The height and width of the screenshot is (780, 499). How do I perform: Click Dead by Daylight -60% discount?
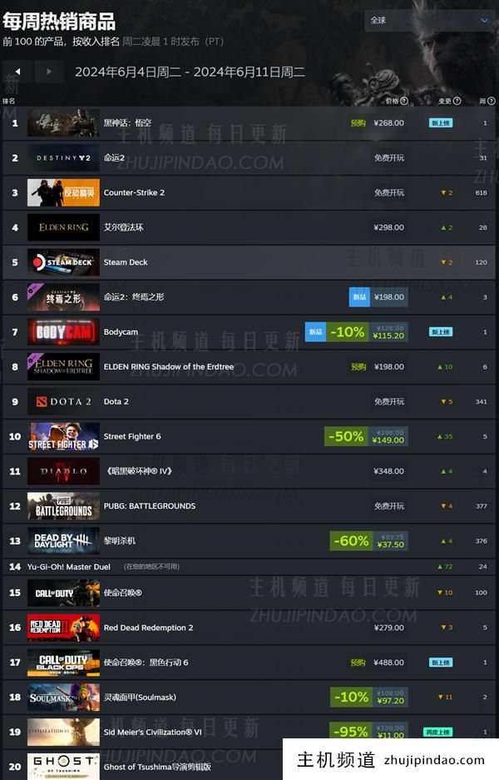tap(368, 541)
